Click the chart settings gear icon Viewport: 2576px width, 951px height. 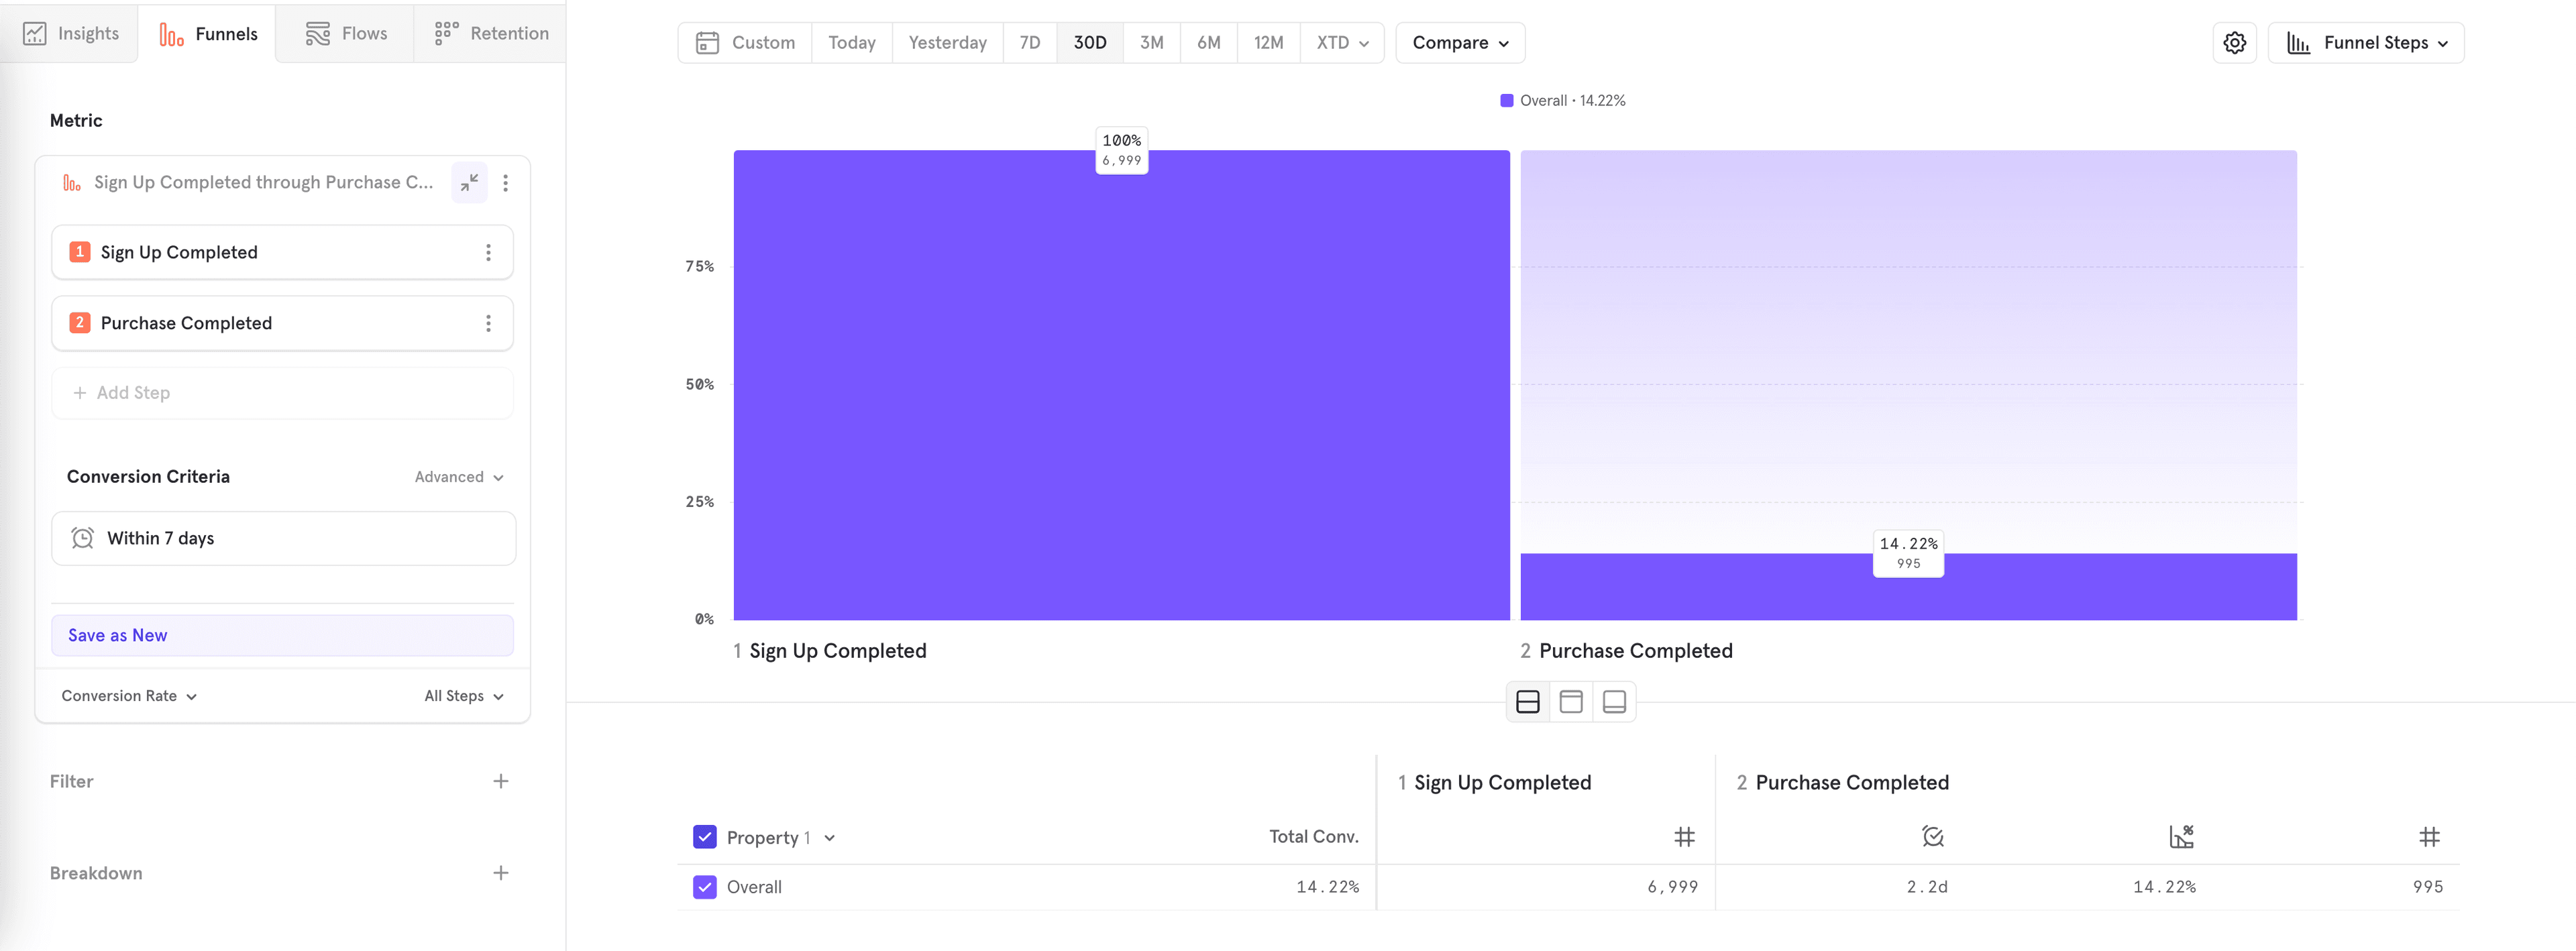click(x=2234, y=43)
